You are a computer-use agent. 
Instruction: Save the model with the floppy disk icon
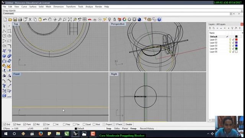pos(15,20)
